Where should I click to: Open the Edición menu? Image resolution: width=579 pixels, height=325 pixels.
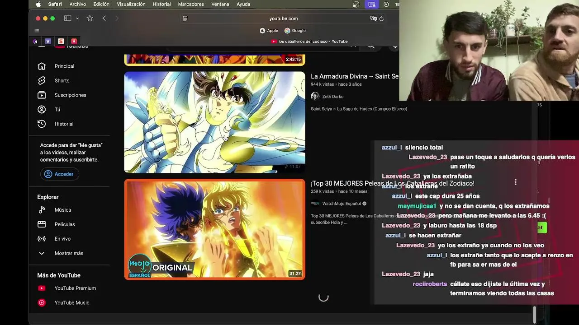click(101, 4)
